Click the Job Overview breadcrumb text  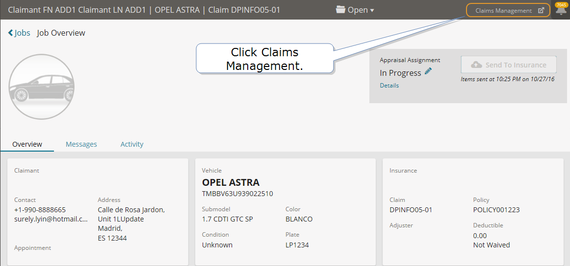click(61, 33)
